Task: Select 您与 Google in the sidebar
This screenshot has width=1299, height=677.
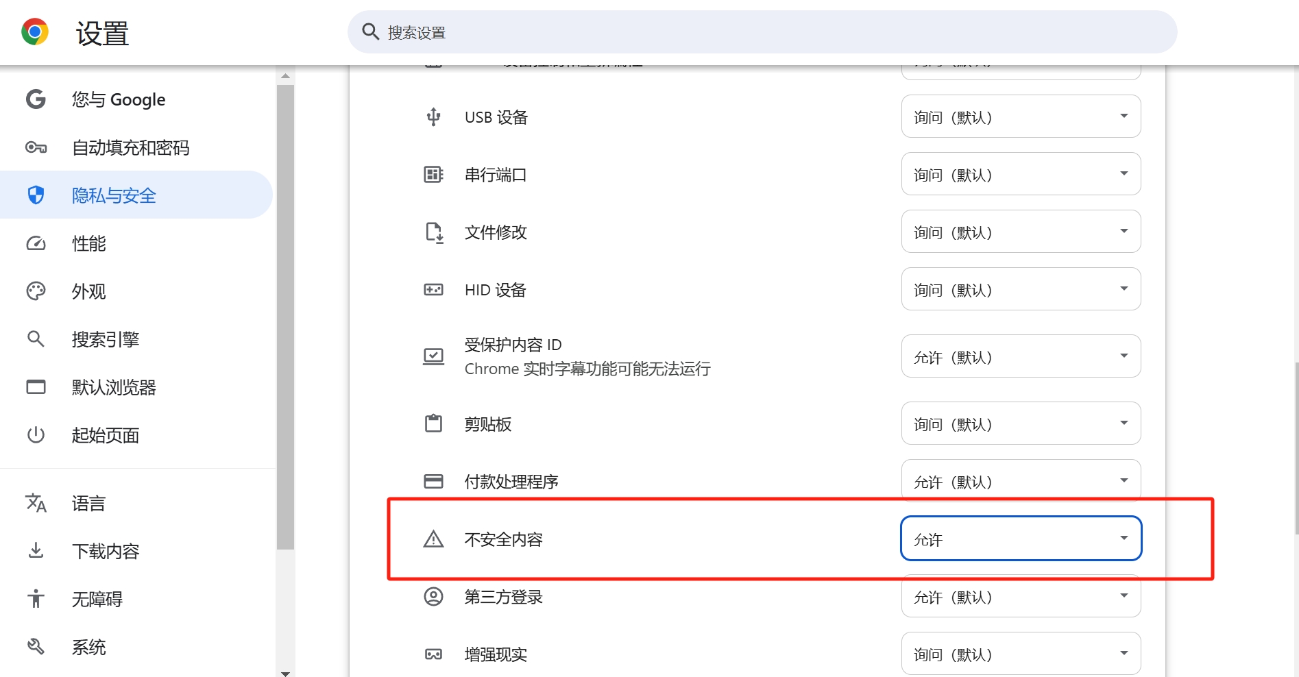Action: (119, 99)
